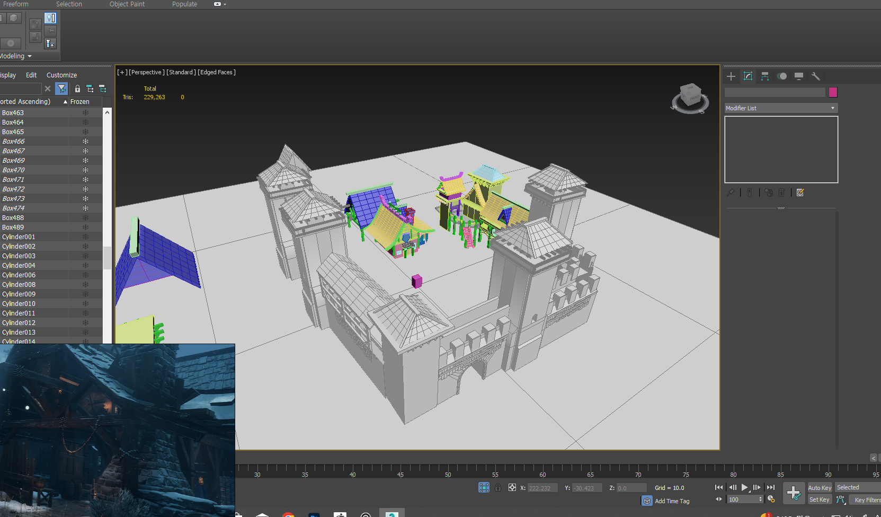Click the Auto Key button
Image resolution: width=881 pixels, height=517 pixels.
(x=820, y=488)
